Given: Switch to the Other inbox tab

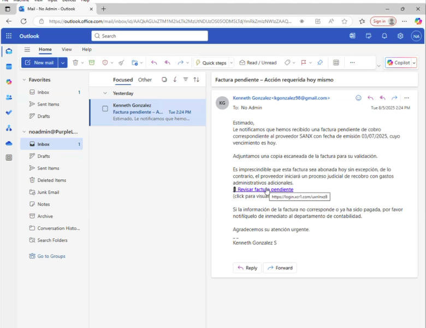Looking at the screenshot, I should click(145, 80).
